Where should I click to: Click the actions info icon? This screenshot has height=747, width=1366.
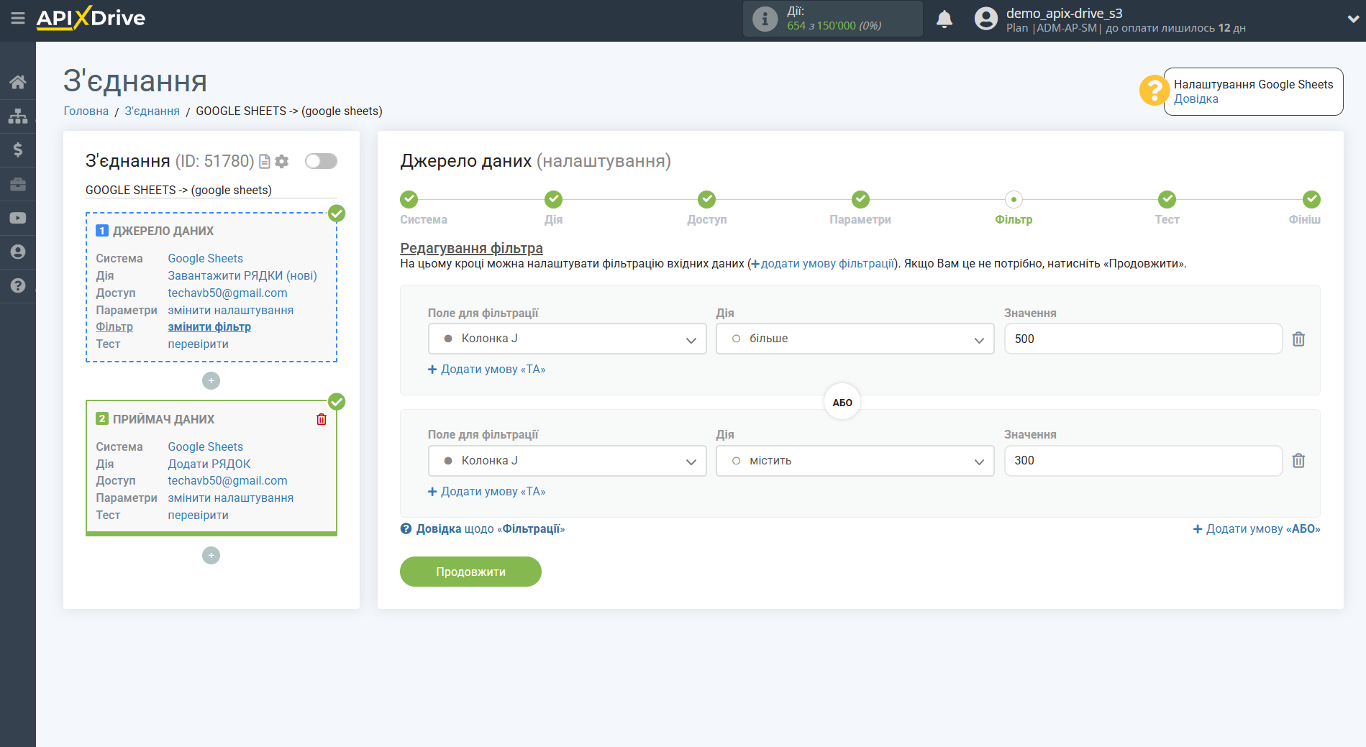[x=765, y=19]
